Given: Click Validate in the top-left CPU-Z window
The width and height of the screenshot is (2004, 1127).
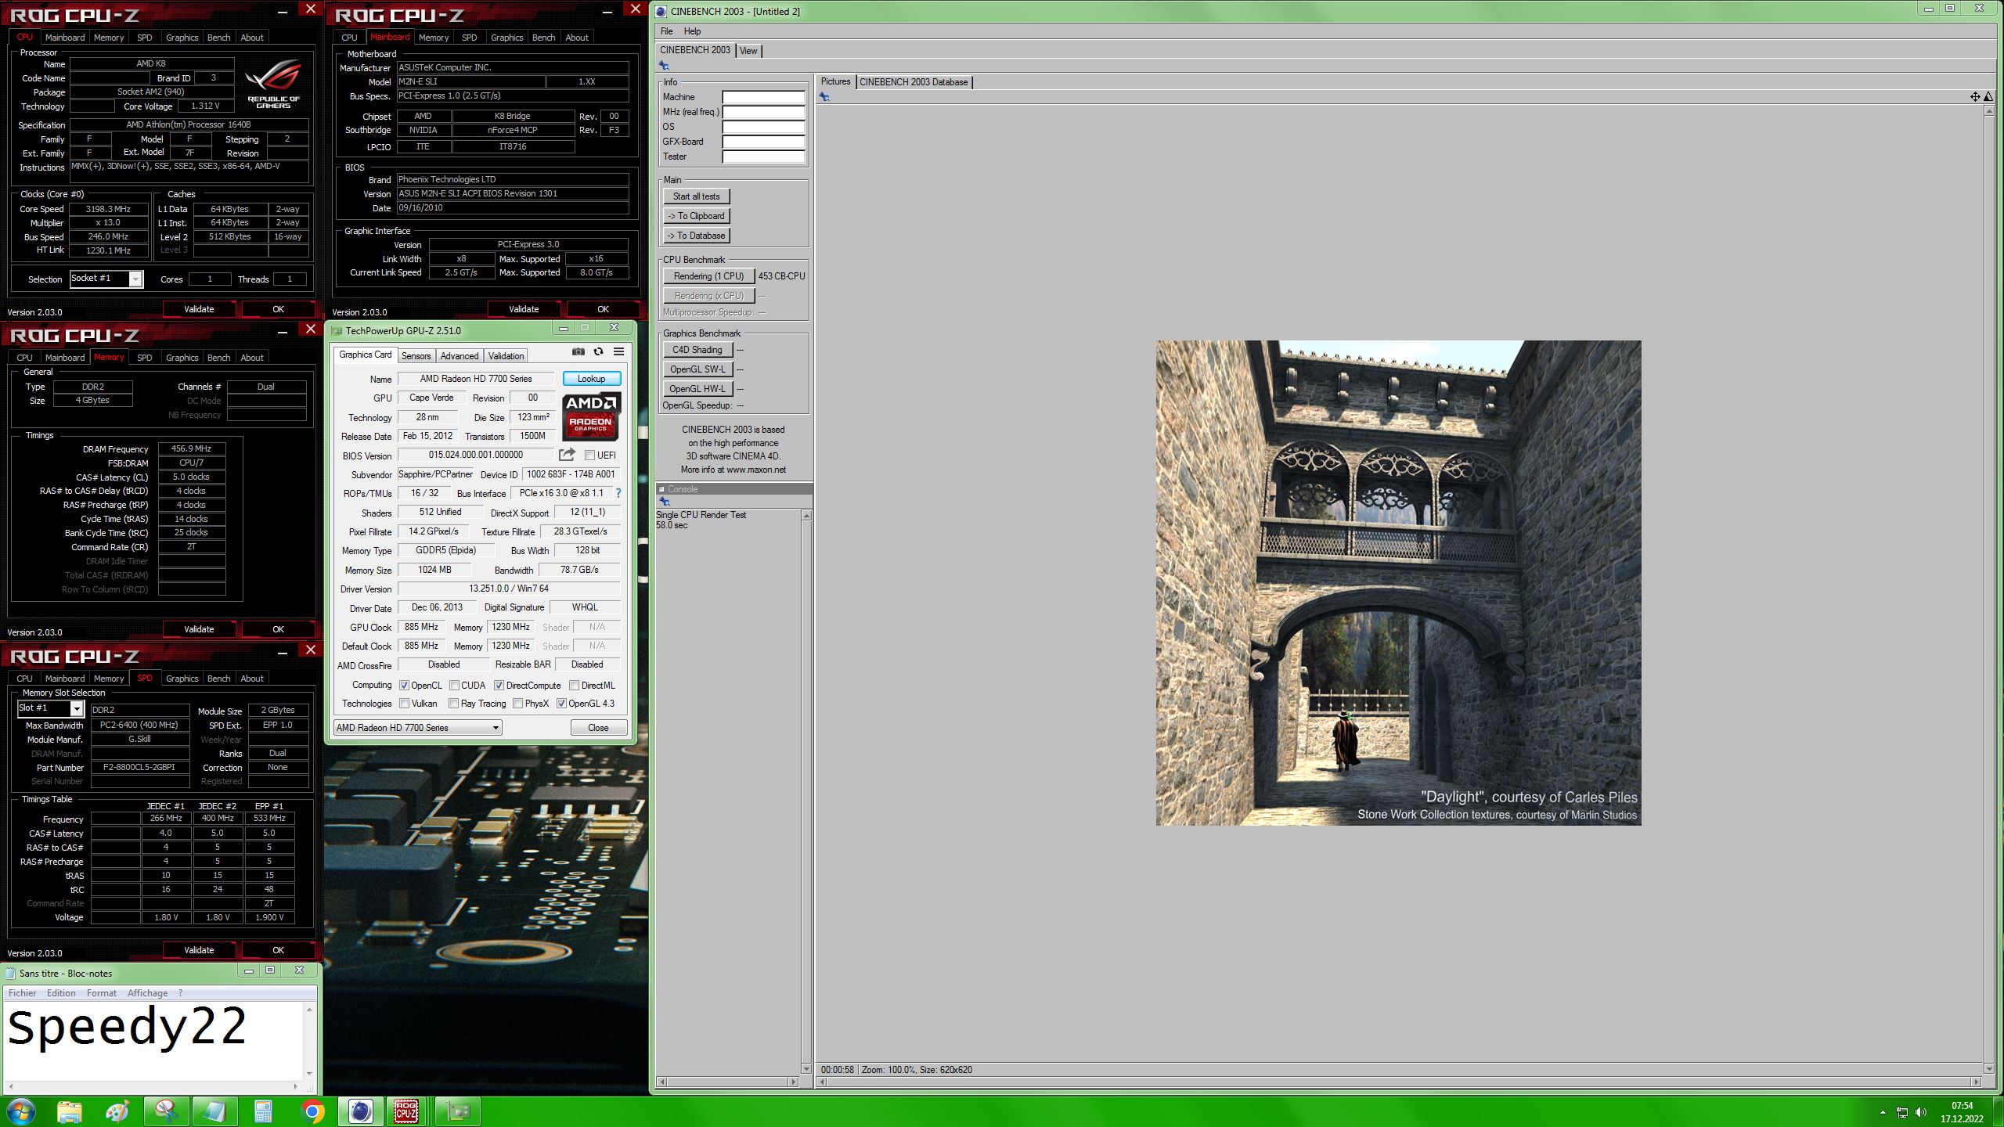Looking at the screenshot, I should pyautogui.click(x=199, y=309).
